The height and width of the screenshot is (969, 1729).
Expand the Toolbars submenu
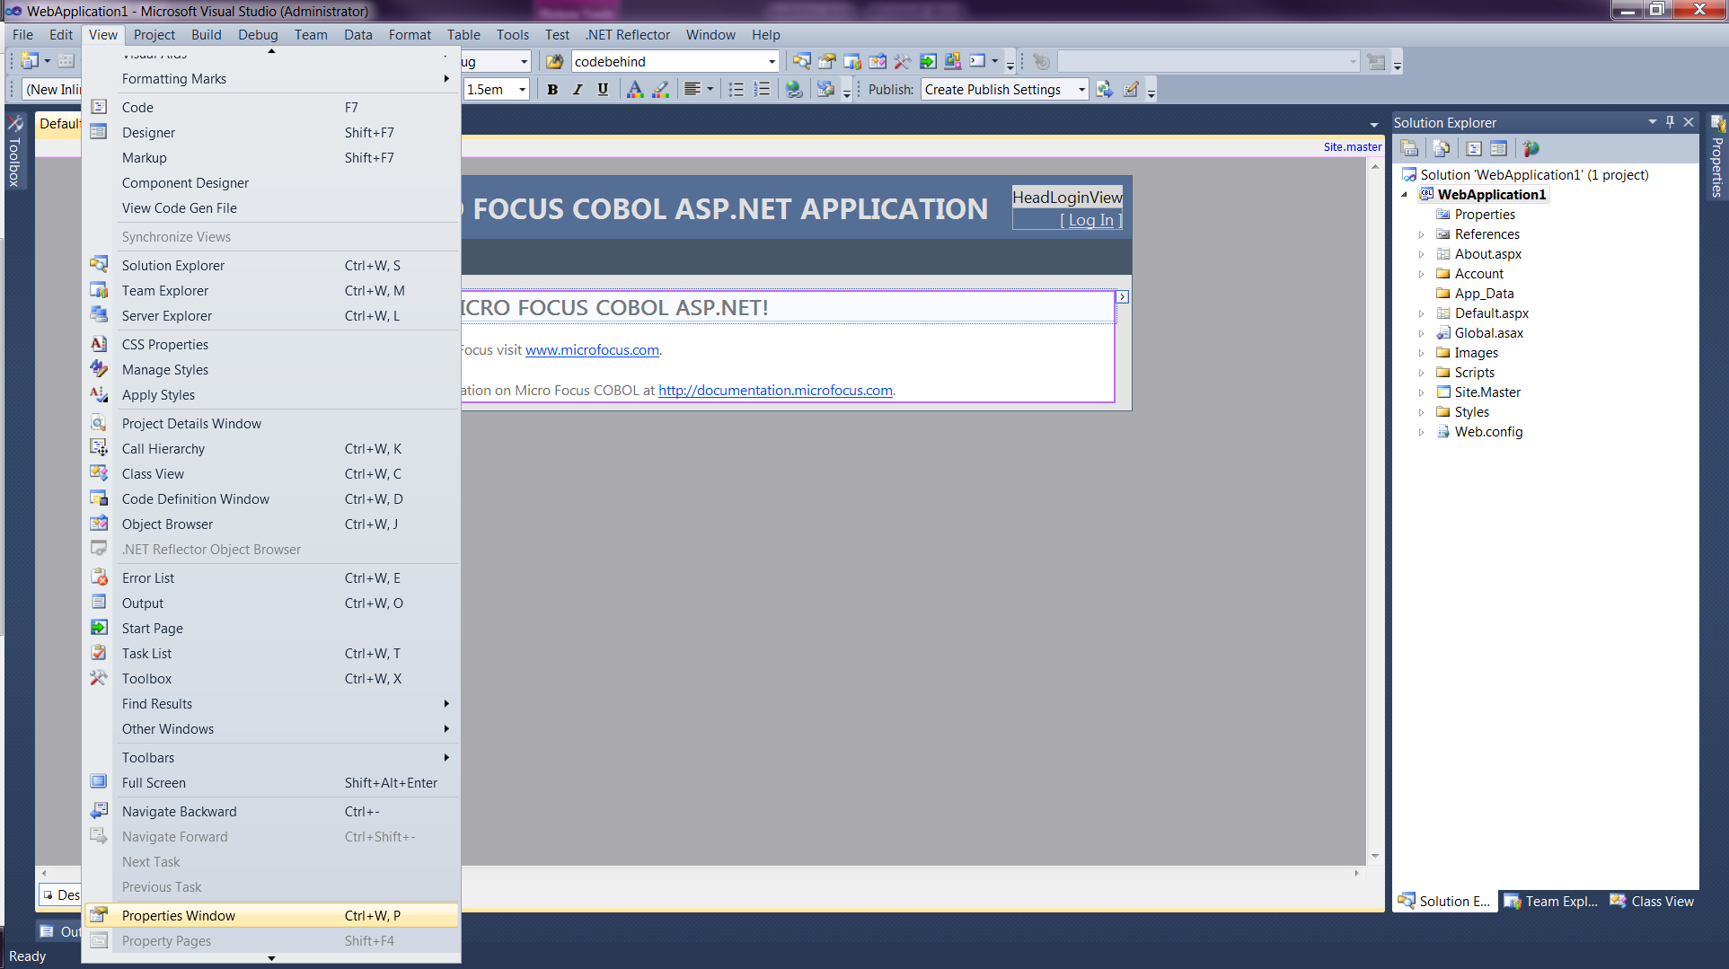[x=271, y=758]
